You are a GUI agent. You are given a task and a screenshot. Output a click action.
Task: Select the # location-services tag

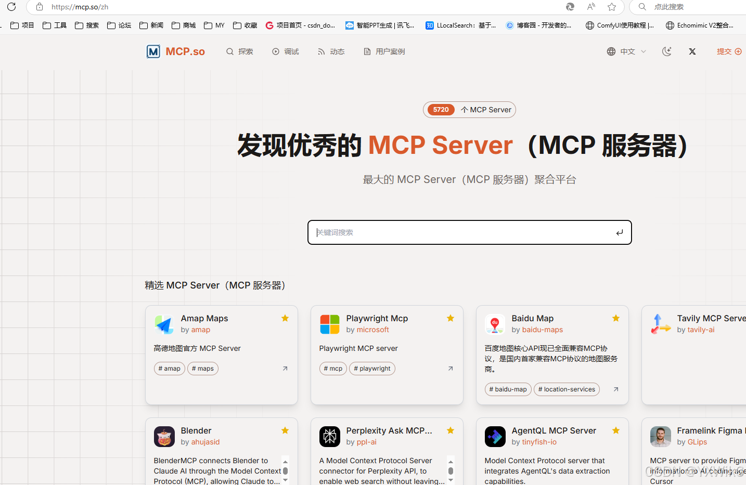click(567, 389)
